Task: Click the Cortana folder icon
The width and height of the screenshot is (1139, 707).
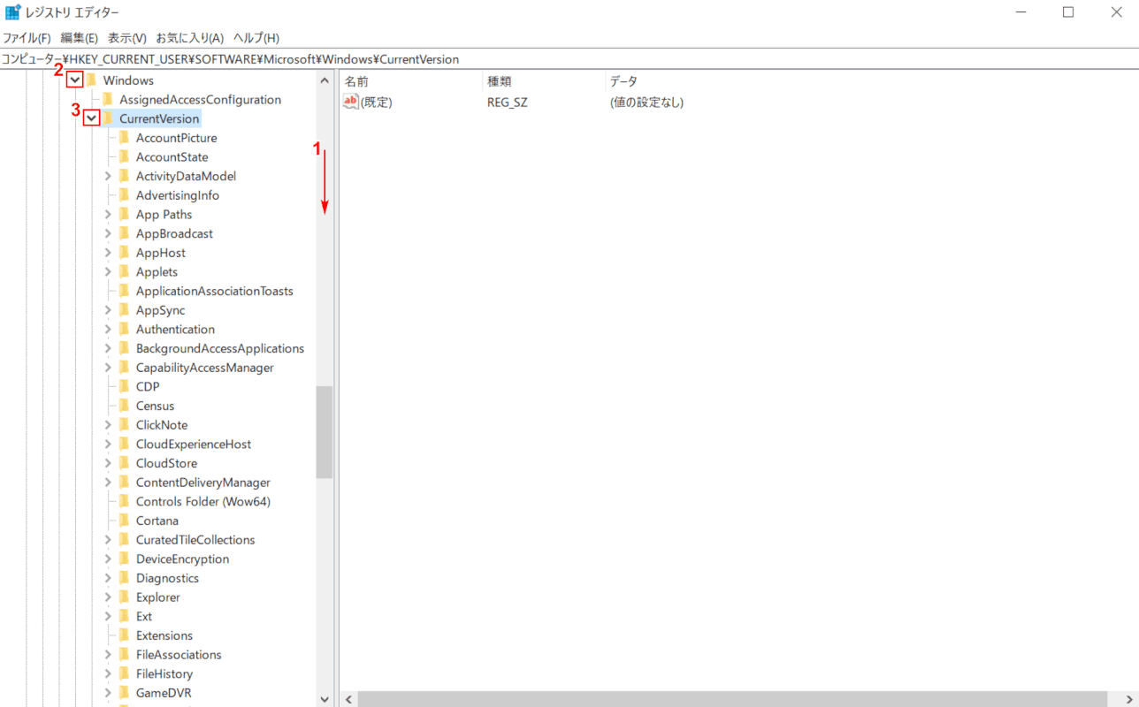Action: click(124, 521)
